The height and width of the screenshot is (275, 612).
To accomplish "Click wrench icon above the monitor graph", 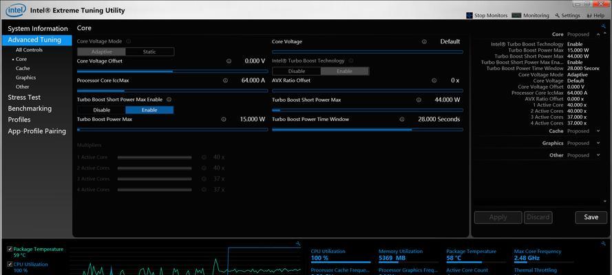I will coord(299,244).
